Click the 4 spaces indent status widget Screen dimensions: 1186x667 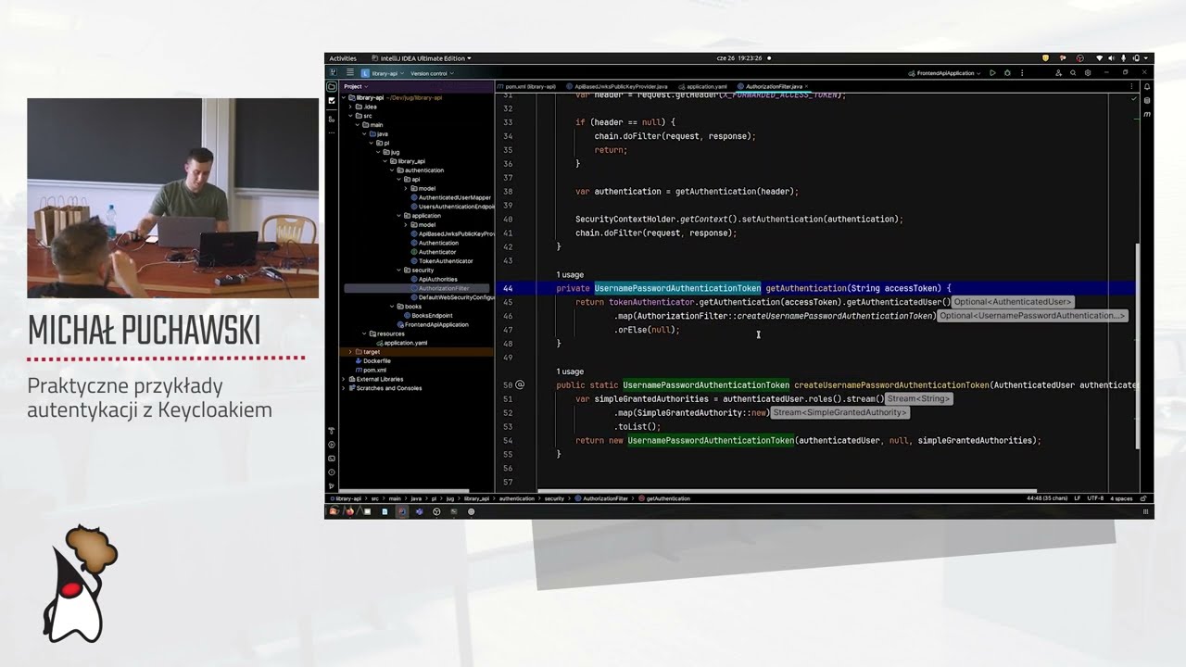point(1121,498)
